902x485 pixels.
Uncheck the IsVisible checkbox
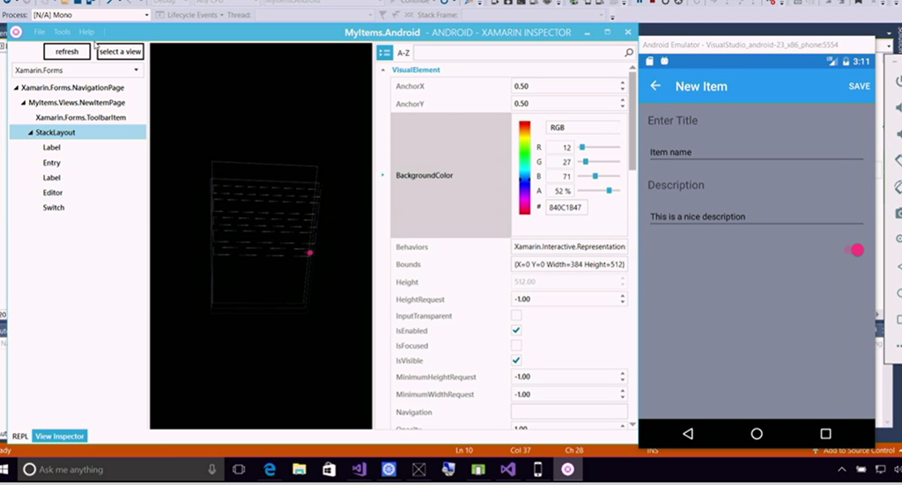click(x=516, y=360)
